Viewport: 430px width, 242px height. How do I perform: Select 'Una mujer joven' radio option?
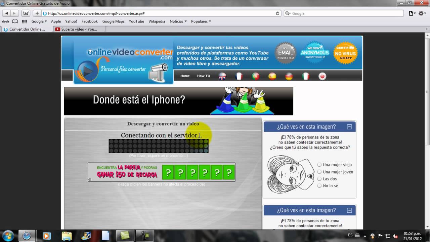(x=319, y=172)
